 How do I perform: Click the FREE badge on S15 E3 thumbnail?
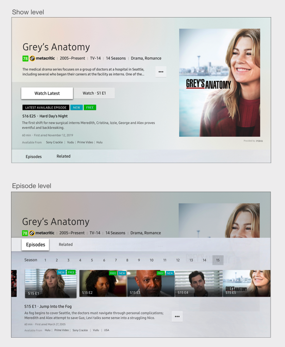161,274
